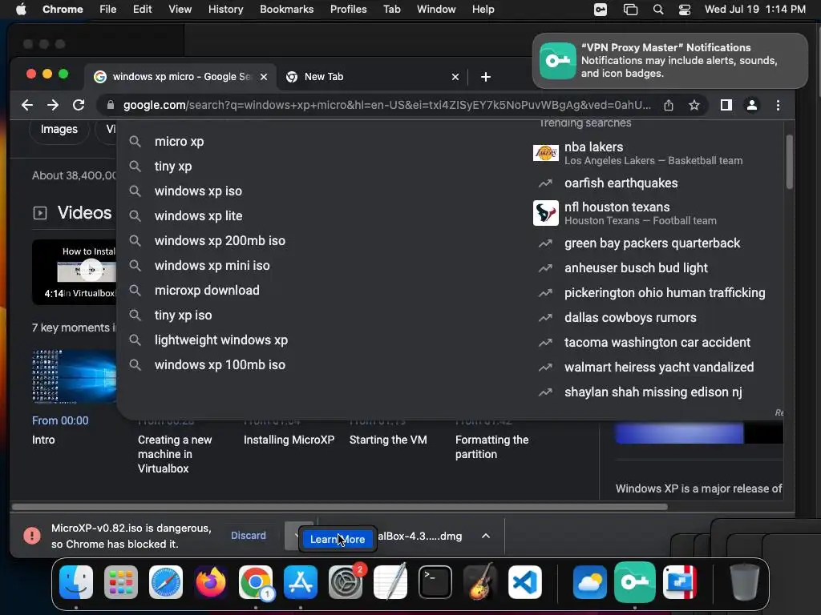Pick 'microxp download' suggestion
The height and width of the screenshot is (615, 821).
click(207, 290)
